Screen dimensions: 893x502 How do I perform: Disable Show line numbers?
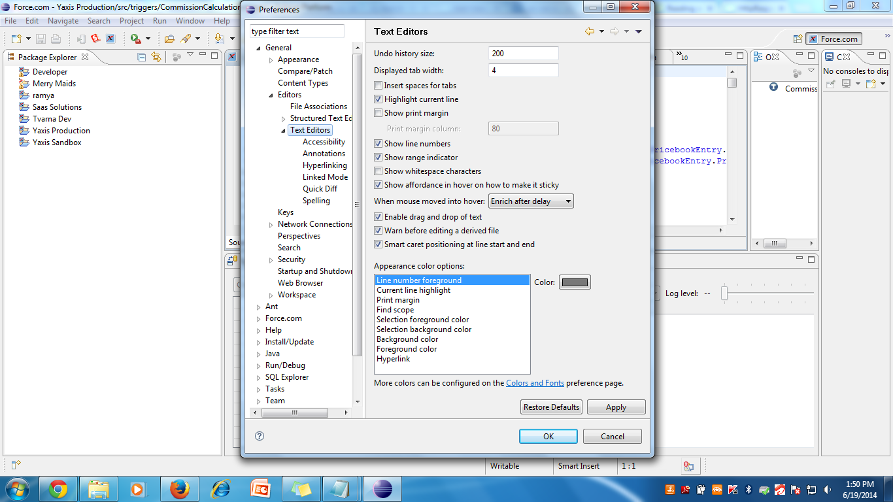point(377,144)
